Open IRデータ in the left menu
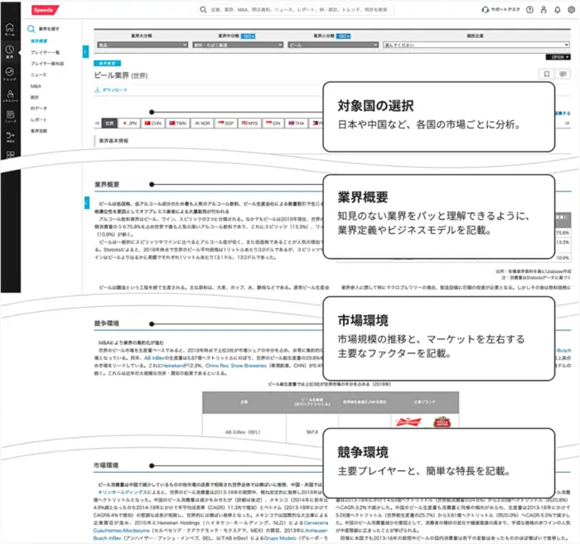The width and height of the screenshot is (580, 544). 39,108
